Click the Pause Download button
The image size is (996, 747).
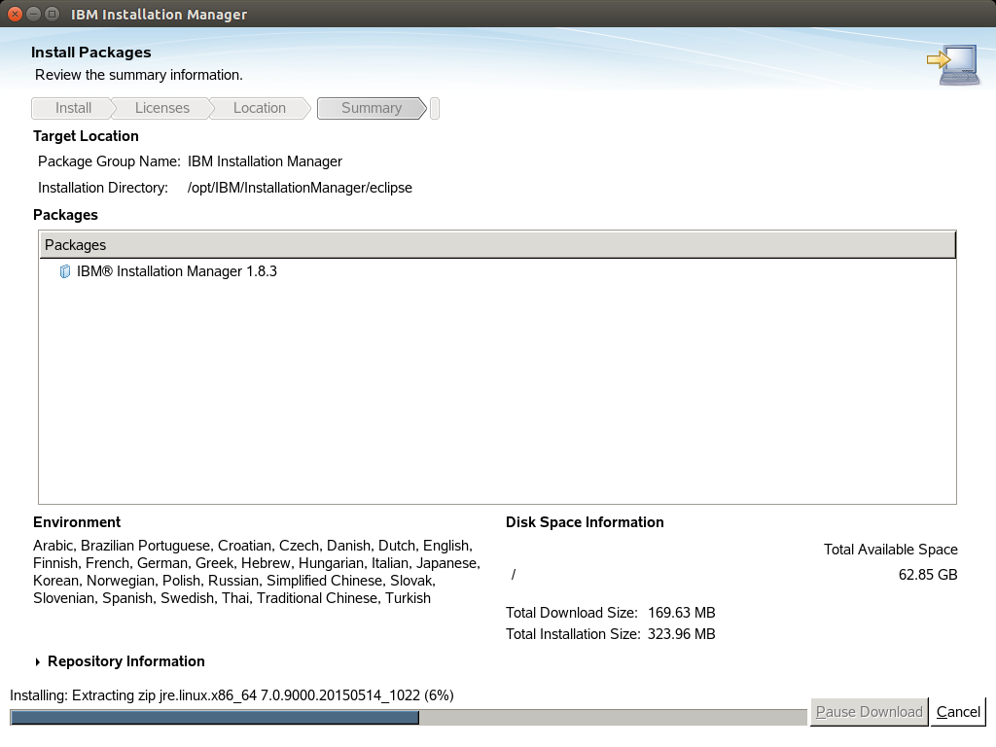pyautogui.click(x=869, y=712)
